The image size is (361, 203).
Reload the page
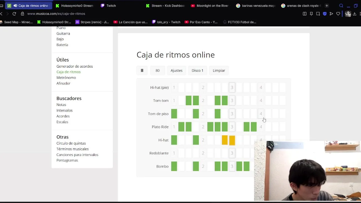[14, 14]
